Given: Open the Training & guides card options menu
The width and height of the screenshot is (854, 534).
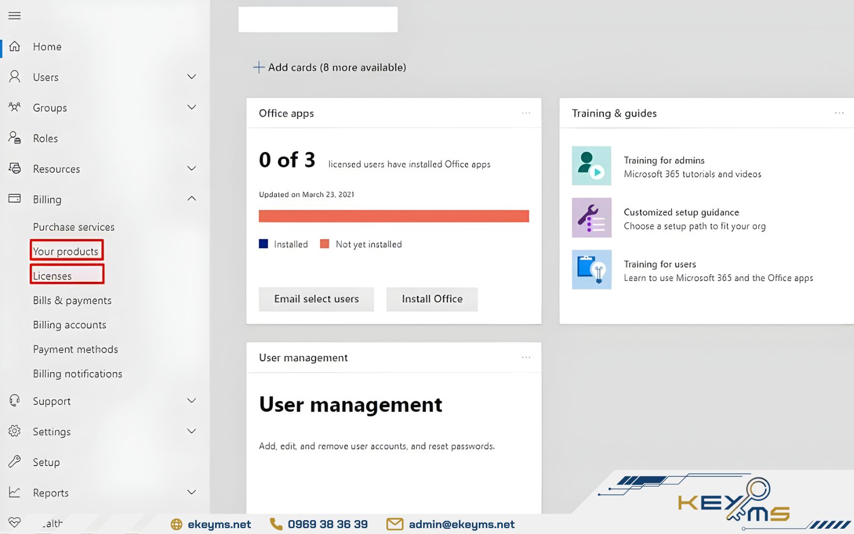Looking at the screenshot, I should [839, 113].
